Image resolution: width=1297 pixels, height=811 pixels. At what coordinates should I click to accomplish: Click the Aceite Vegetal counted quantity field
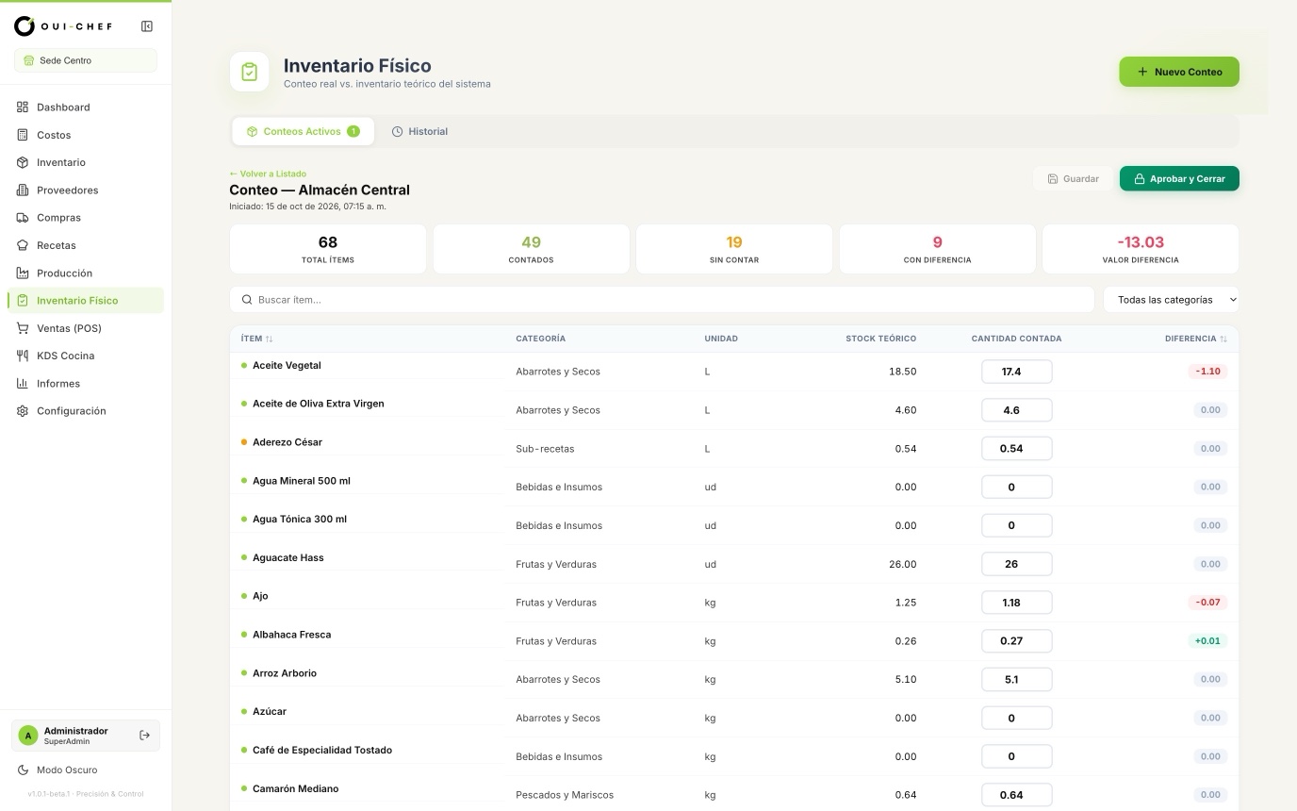[1016, 372]
